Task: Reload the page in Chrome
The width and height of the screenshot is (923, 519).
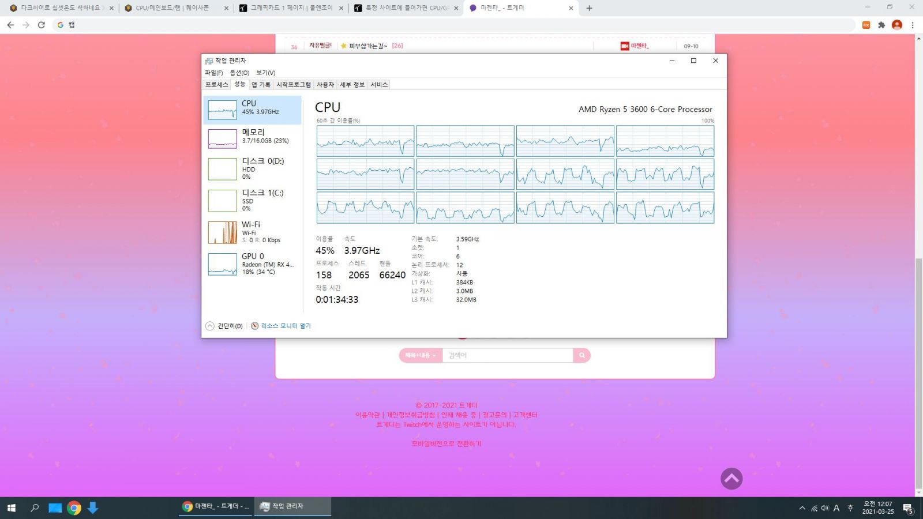Action: [40, 25]
